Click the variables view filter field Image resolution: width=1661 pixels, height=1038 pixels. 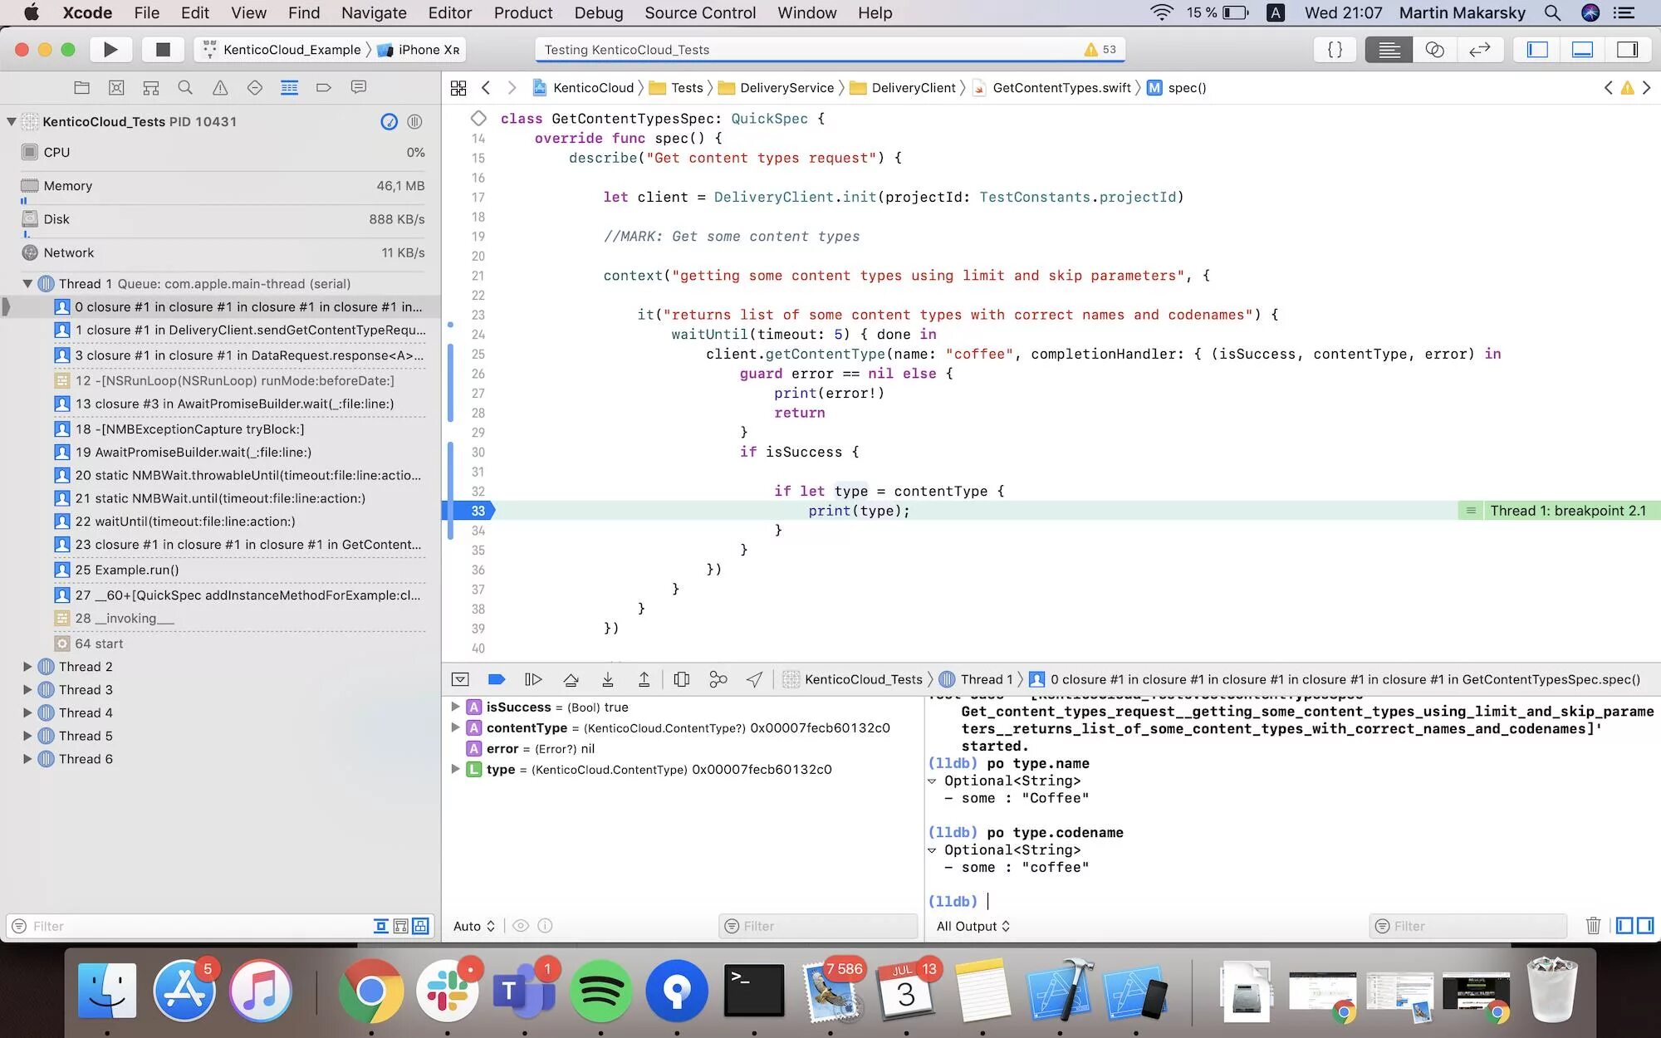(819, 926)
